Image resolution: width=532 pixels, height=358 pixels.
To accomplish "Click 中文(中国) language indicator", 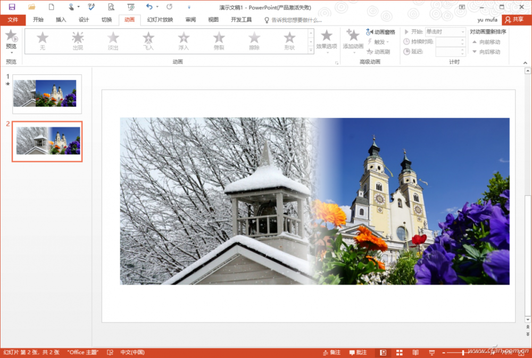I will click(132, 353).
